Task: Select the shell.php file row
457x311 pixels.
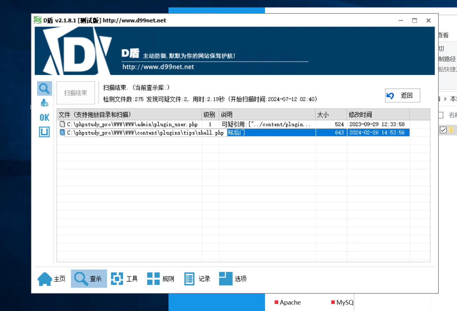Action: 233,133
